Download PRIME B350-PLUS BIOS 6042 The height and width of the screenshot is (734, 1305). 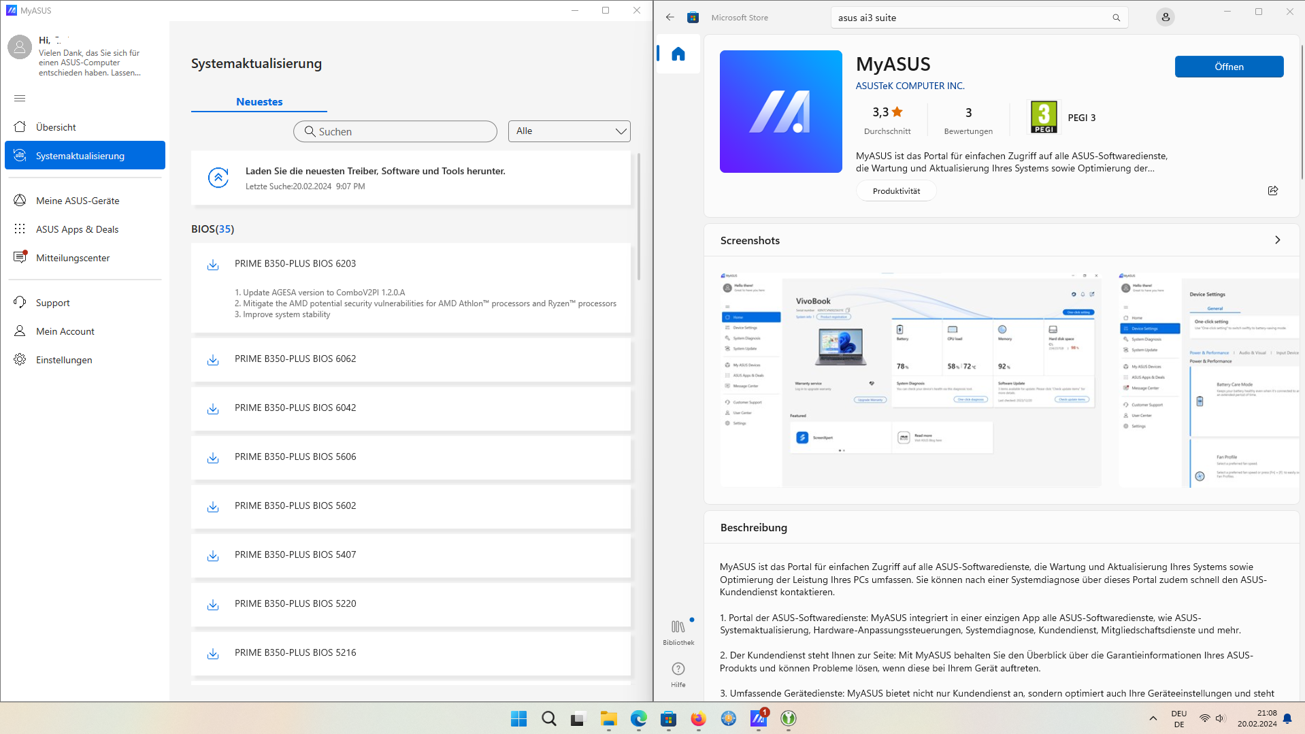pyautogui.click(x=213, y=409)
